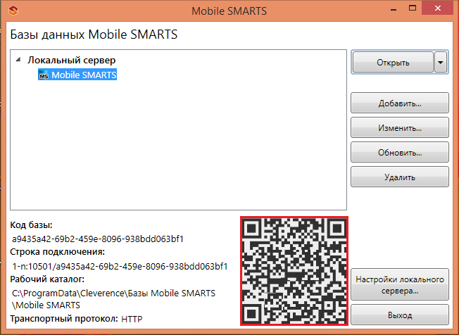Click the Mobile SMARTS logo in title bar
Viewport: 459px width, 335px height.
click(x=13, y=11)
